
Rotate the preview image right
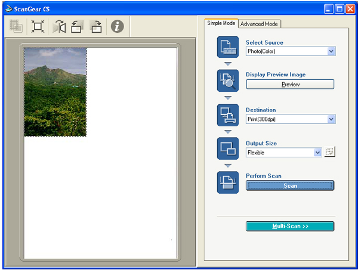click(x=96, y=26)
